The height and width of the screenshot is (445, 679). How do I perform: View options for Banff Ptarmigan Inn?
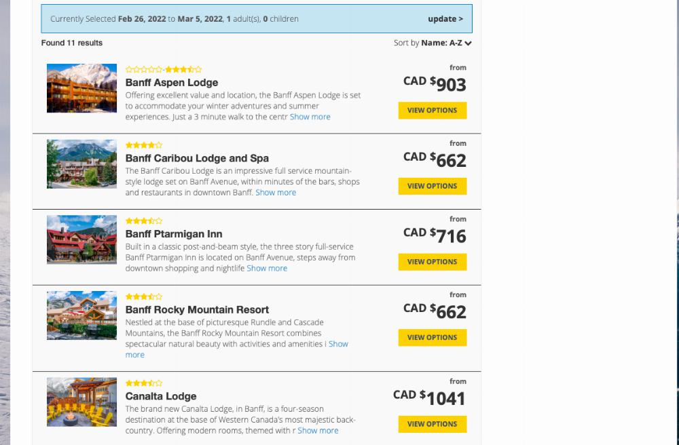point(433,262)
